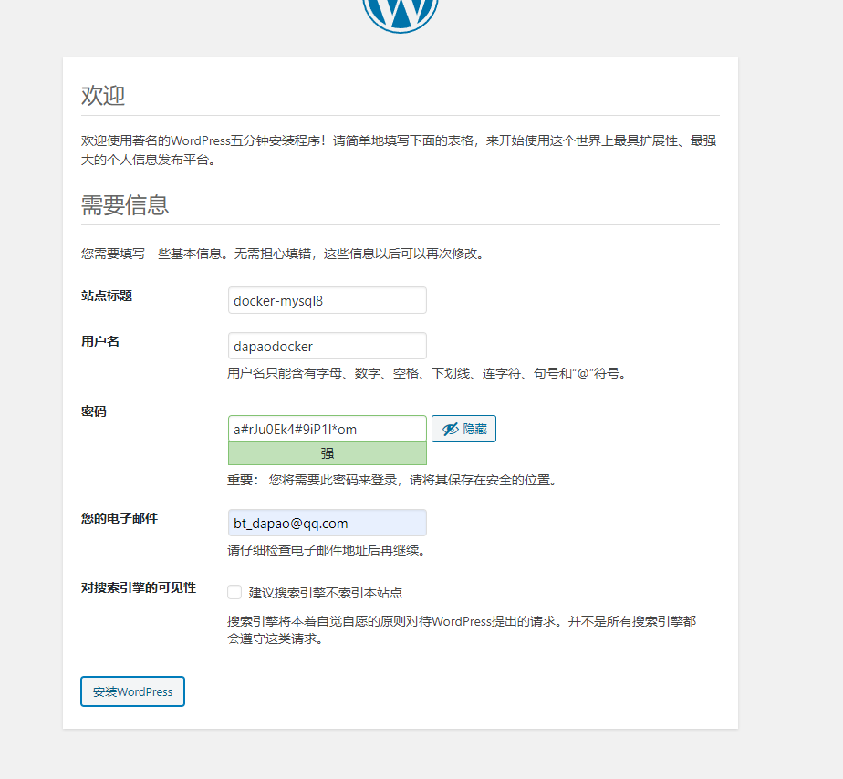Click the green 强 password strength indicator
843x779 pixels.
(327, 453)
